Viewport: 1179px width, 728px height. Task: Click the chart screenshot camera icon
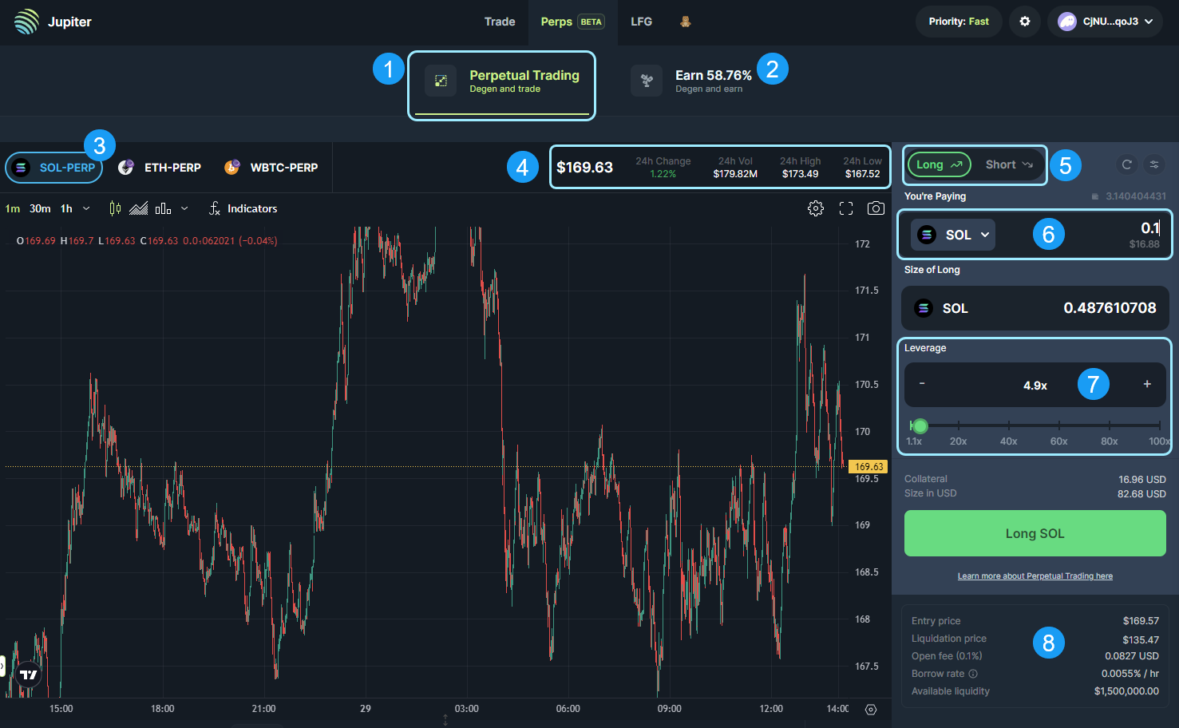(876, 208)
